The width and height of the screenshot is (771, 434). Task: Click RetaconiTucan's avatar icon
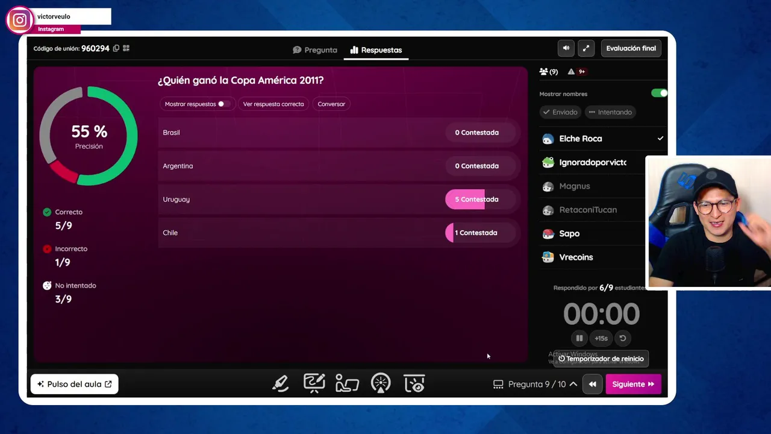548,210
